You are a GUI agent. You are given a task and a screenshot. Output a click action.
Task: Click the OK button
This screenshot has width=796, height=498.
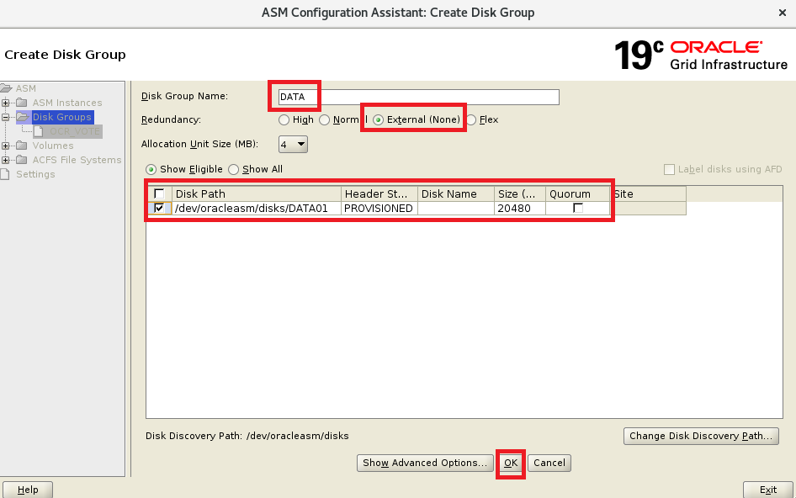coord(511,463)
